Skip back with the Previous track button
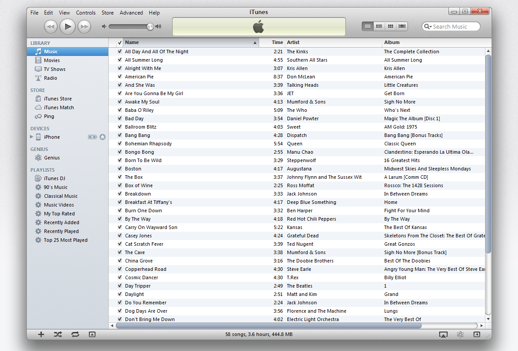 click(51, 26)
